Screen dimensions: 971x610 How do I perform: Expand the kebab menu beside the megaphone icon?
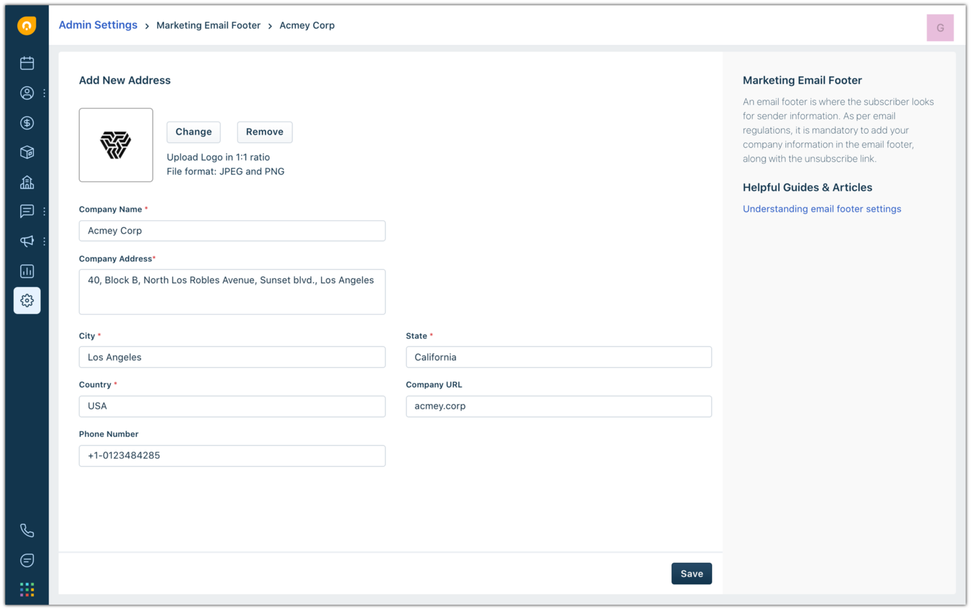point(44,241)
